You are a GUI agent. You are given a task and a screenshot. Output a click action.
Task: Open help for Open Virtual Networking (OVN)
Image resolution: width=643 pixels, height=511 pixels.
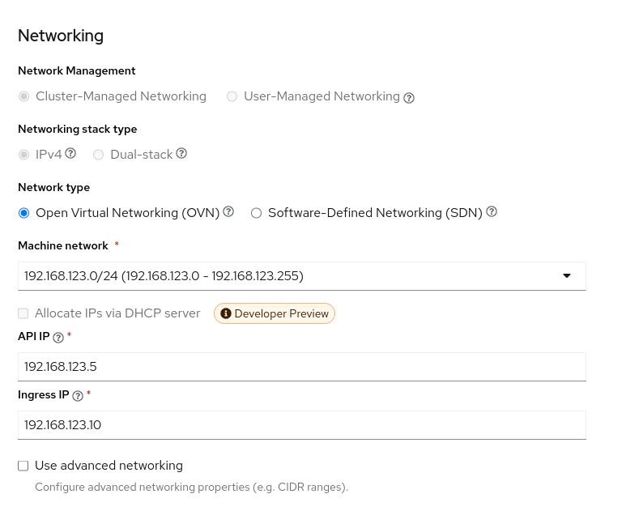228,211
